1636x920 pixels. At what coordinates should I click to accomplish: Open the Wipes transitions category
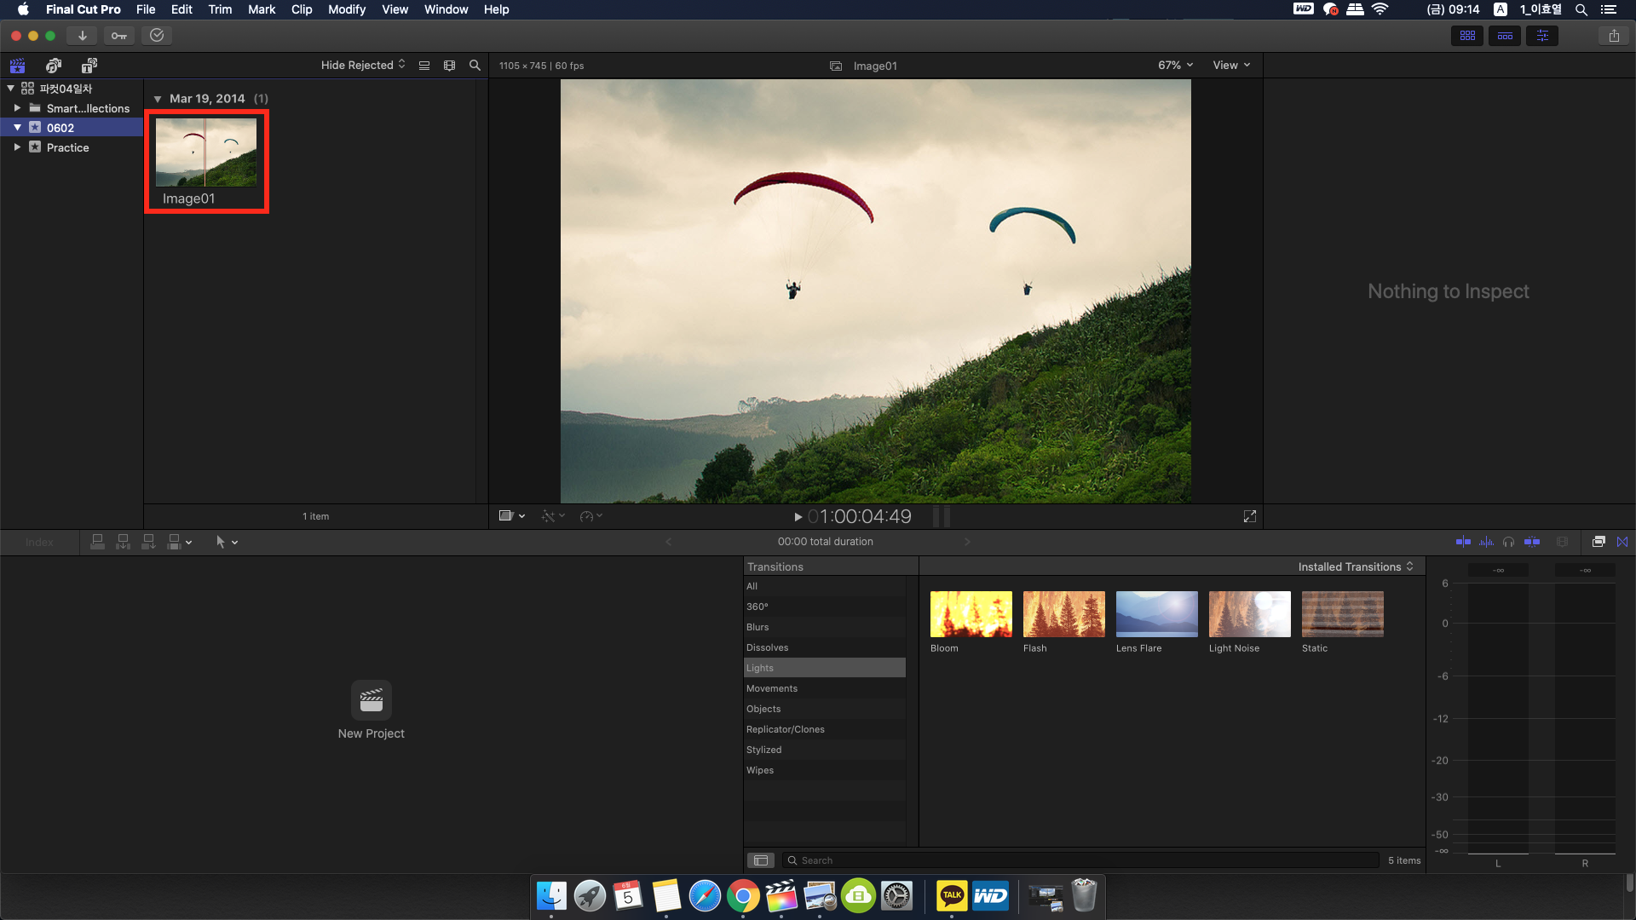[759, 769]
